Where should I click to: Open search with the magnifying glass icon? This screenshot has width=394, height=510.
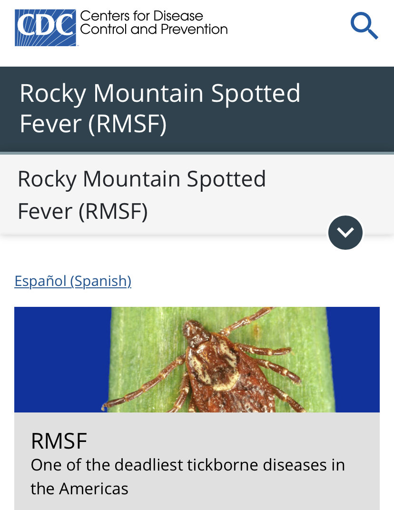point(364,26)
